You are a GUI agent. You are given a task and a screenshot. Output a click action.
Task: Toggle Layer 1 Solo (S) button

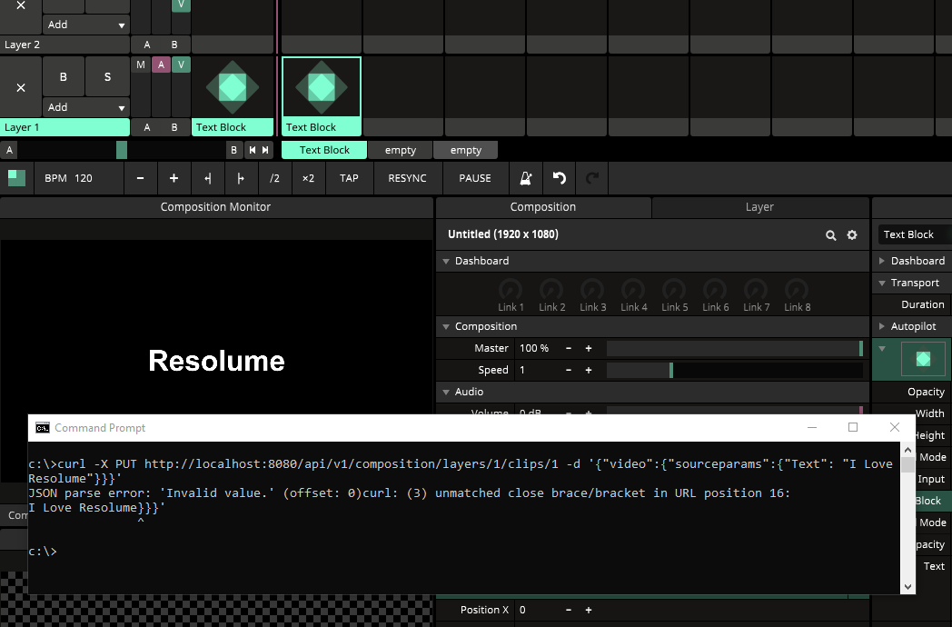pos(107,77)
